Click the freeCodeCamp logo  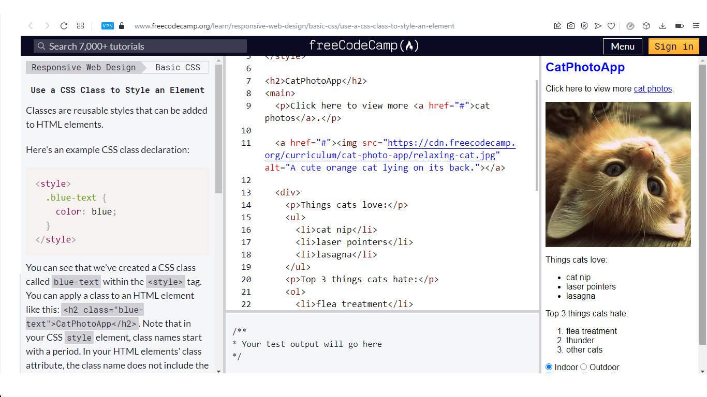tap(364, 45)
